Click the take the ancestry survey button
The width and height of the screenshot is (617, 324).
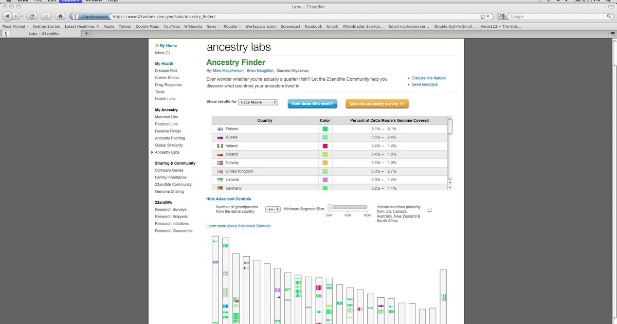[x=377, y=103]
